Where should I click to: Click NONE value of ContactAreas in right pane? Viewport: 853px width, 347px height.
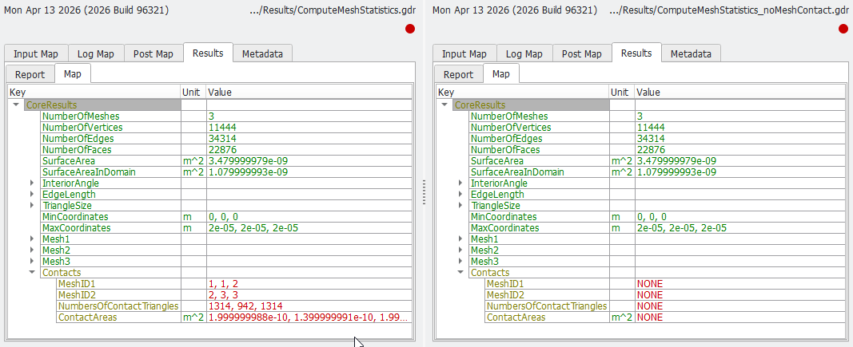[x=649, y=317]
